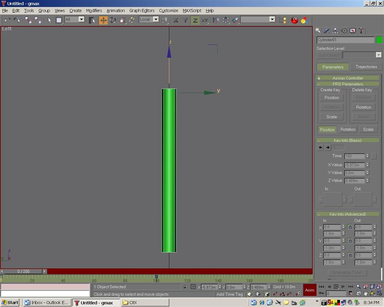Toggle the Y tangent lock in Key Info
384x307 pixels.
coord(350,241)
